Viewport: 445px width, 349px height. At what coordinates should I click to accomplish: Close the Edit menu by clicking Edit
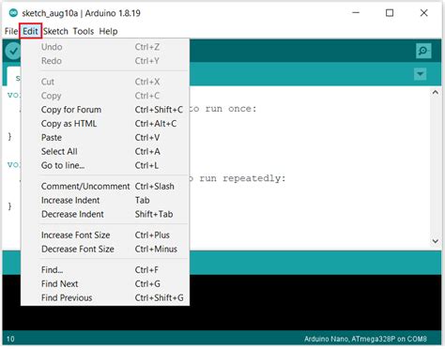(x=30, y=31)
